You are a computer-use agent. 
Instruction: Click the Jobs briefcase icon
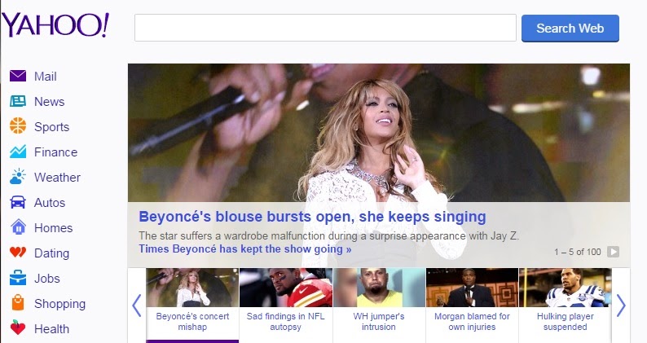click(x=18, y=278)
